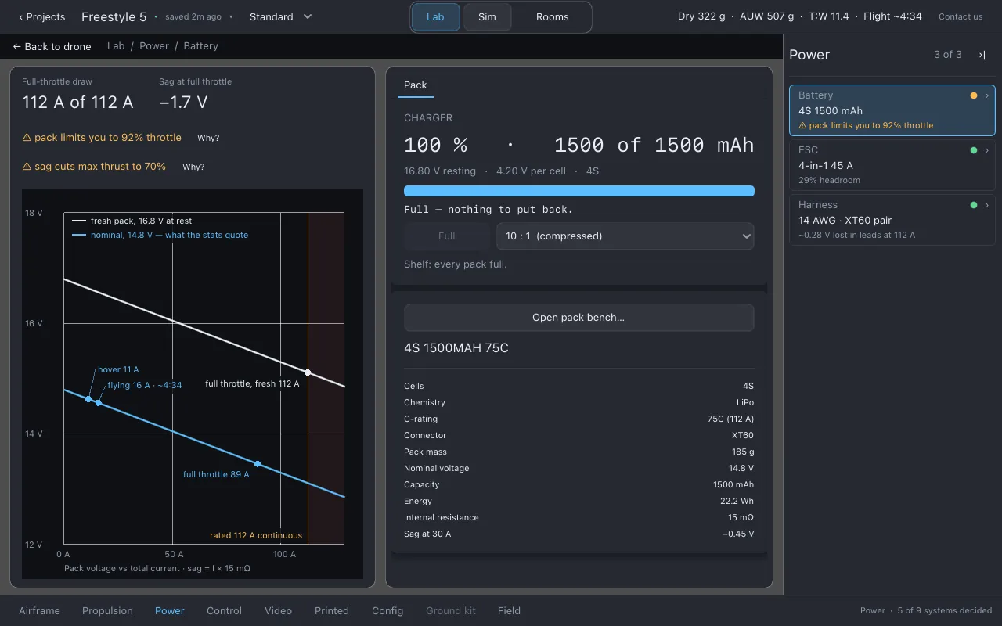The width and height of the screenshot is (1002, 626).
Task: Open the Standard mode dropdown
Action: tap(280, 16)
